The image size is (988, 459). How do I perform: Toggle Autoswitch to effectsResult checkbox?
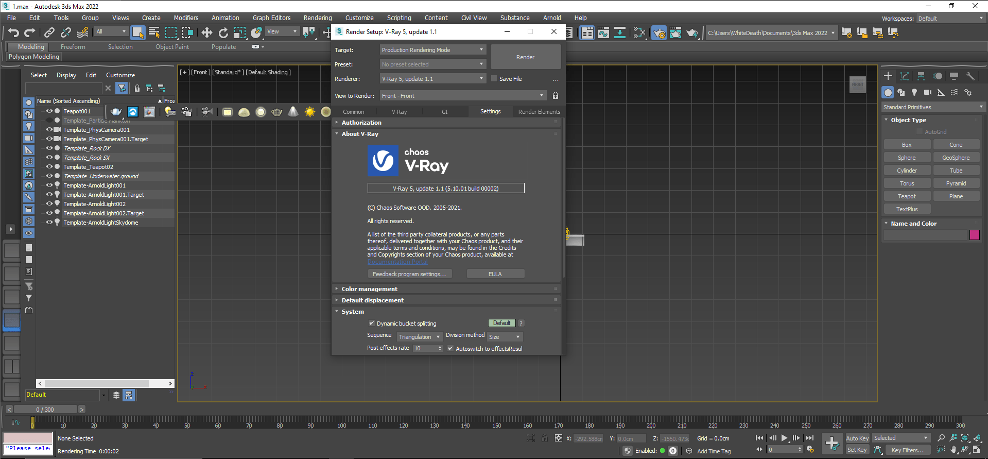click(x=450, y=349)
